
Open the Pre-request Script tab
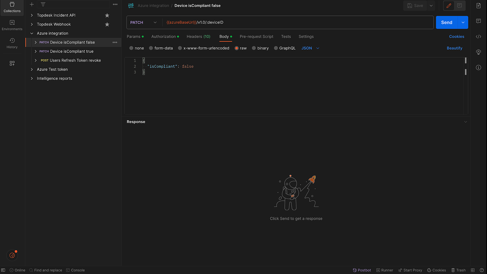tap(256, 37)
